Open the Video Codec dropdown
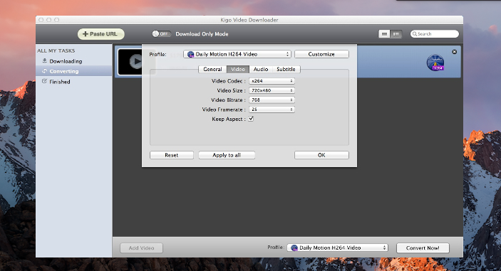501x271 pixels. [272, 81]
